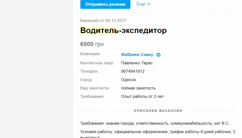Click the Компания: field label
Viewport: 242px width, 138px height.
[90, 54]
